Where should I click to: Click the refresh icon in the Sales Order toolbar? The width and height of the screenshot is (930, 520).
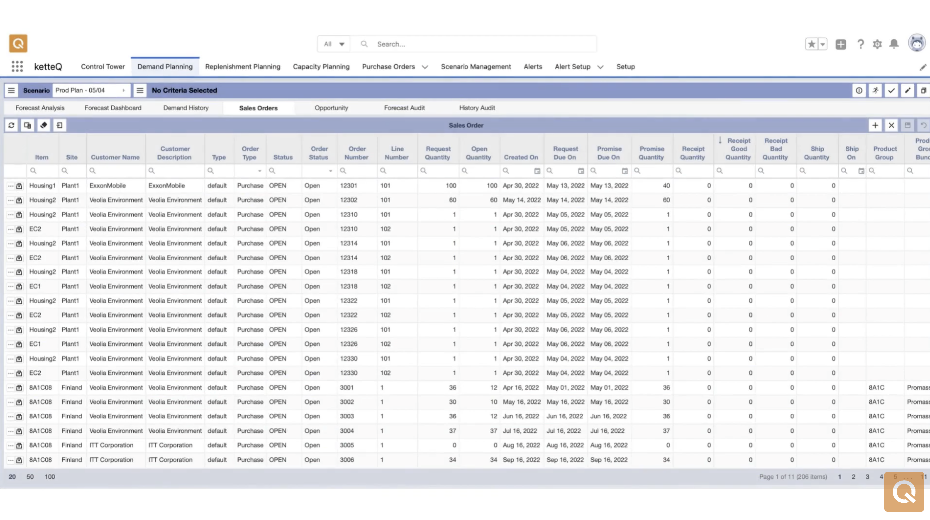[11, 125]
